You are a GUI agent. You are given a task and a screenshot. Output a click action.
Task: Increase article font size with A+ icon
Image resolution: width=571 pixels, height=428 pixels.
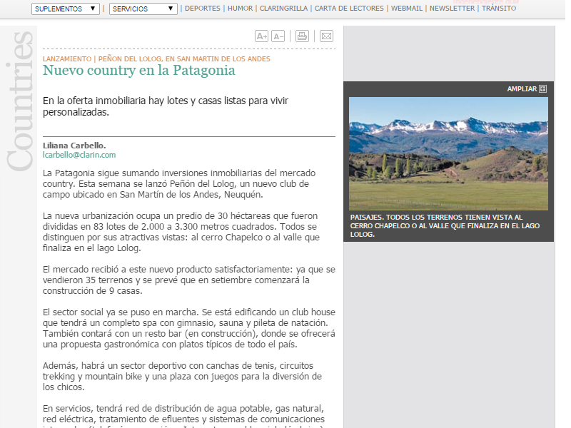pyautogui.click(x=261, y=36)
